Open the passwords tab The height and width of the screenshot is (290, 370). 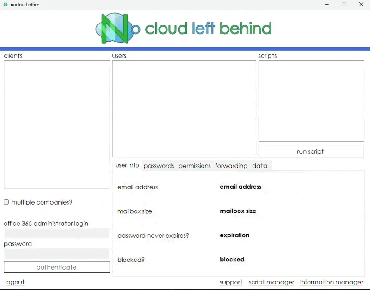[159, 166]
